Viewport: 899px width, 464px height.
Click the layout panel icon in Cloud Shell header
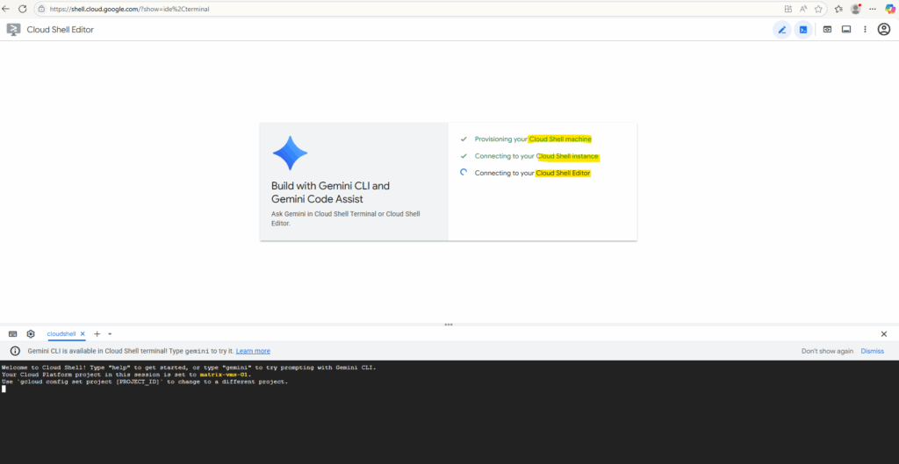click(x=846, y=30)
